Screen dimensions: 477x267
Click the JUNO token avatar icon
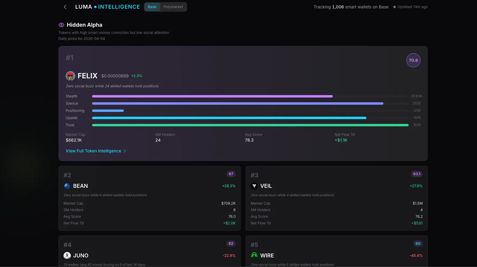pyautogui.click(x=67, y=256)
